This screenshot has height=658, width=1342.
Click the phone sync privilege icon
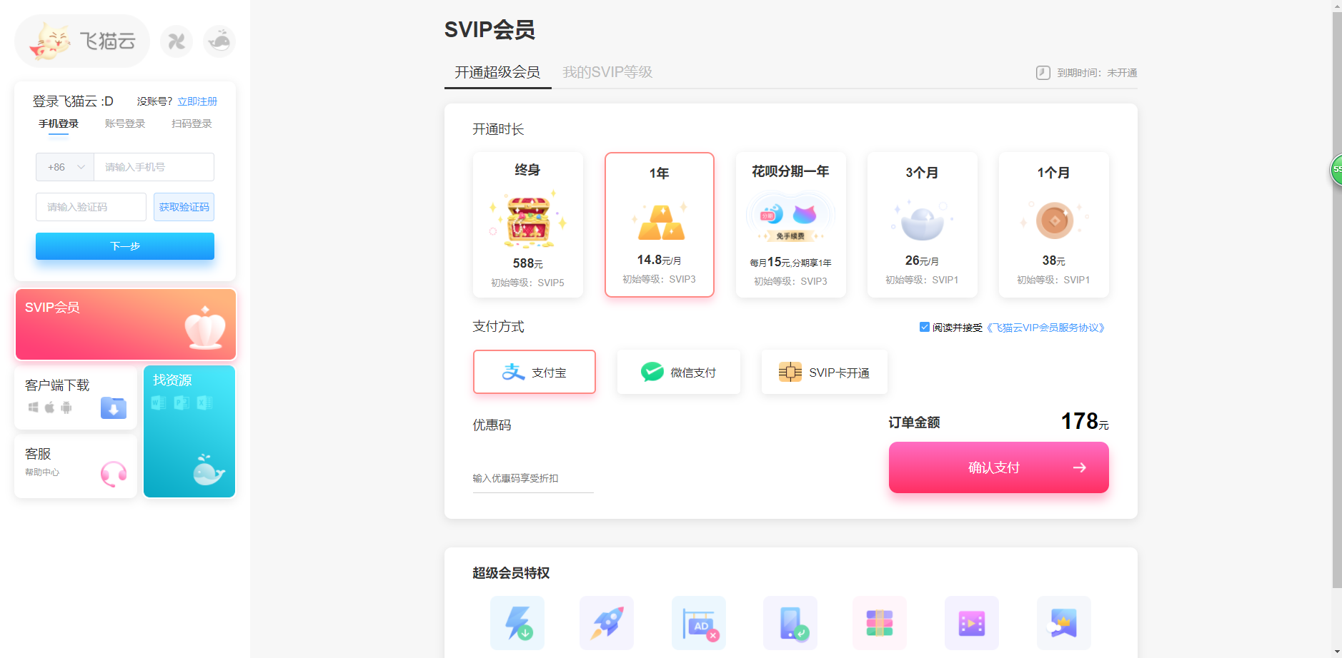790,622
